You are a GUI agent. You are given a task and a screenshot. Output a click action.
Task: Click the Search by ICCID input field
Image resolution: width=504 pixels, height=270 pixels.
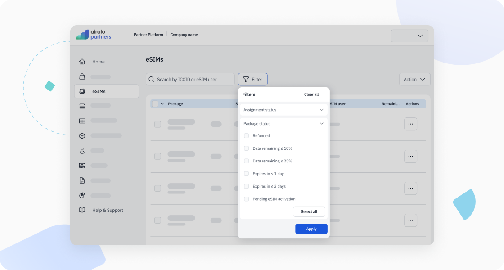(x=190, y=79)
